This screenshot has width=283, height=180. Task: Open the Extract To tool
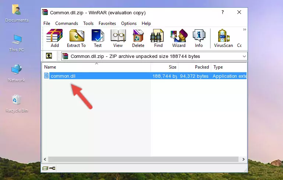coord(76,38)
